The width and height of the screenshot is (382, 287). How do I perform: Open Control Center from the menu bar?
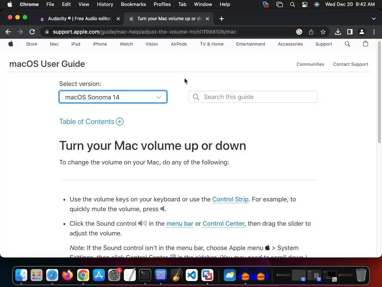pos(304,4)
